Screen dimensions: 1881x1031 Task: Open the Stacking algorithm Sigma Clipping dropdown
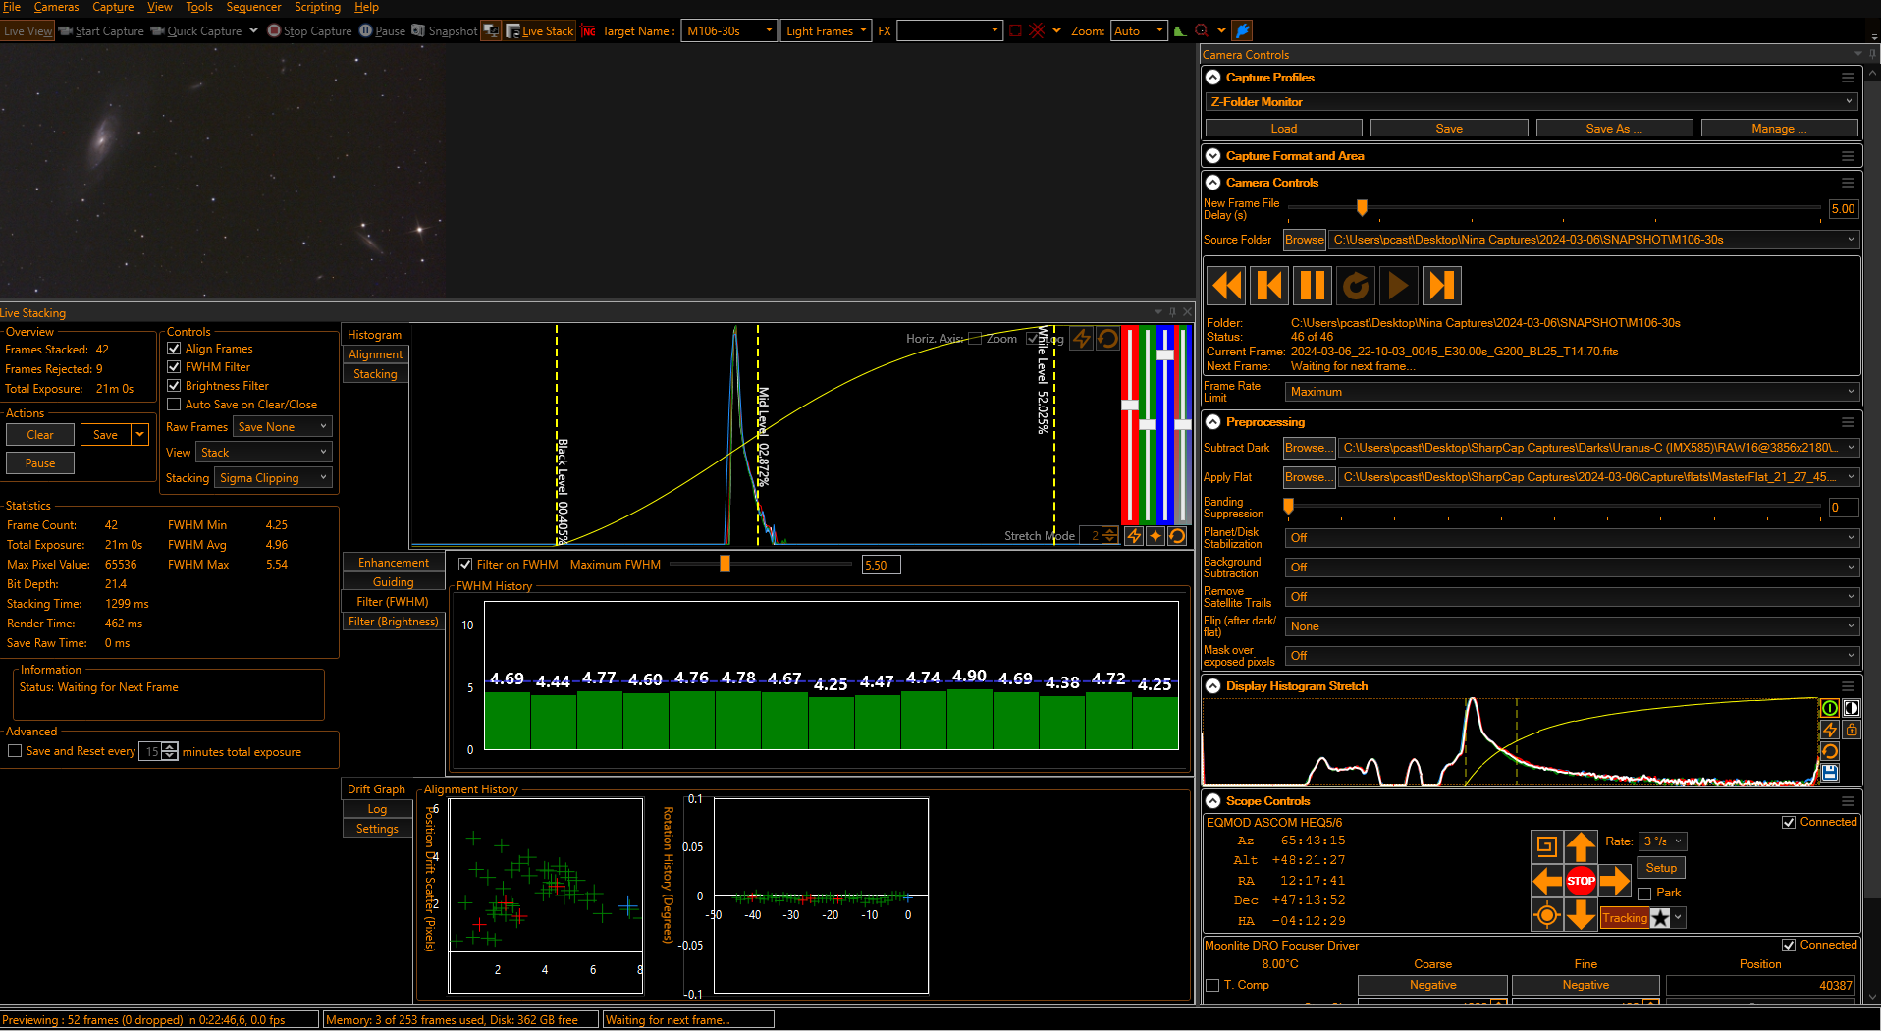(x=273, y=478)
